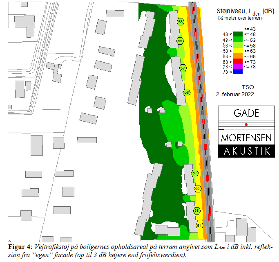Pick the red 68–73 dB legend swatch

[x=238, y=61]
